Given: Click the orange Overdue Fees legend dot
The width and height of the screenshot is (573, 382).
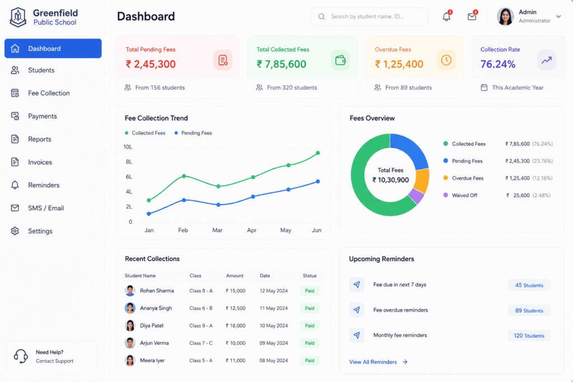Looking at the screenshot, I should coord(445,178).
